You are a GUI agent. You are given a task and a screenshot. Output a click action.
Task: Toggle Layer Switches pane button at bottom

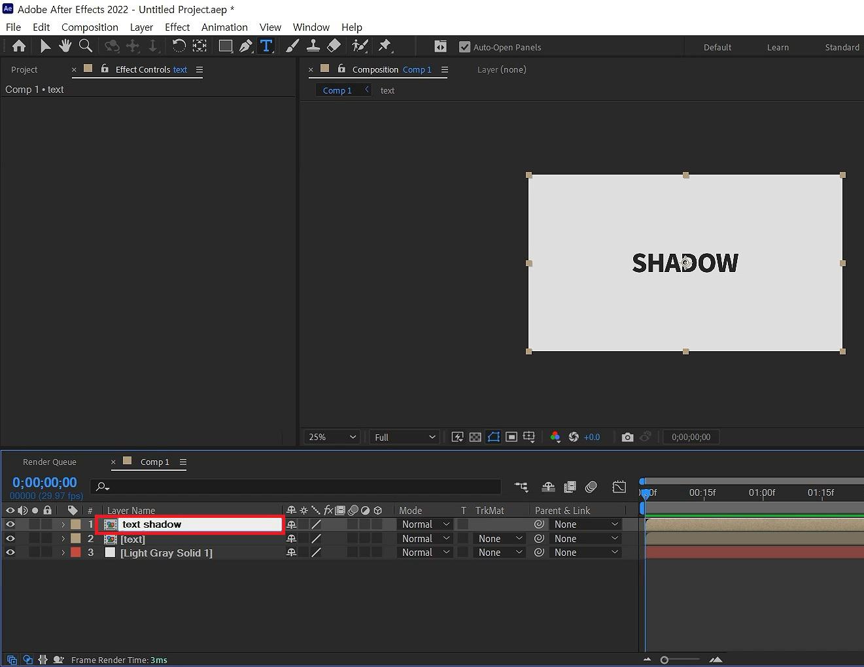click(x=12, y=660)
